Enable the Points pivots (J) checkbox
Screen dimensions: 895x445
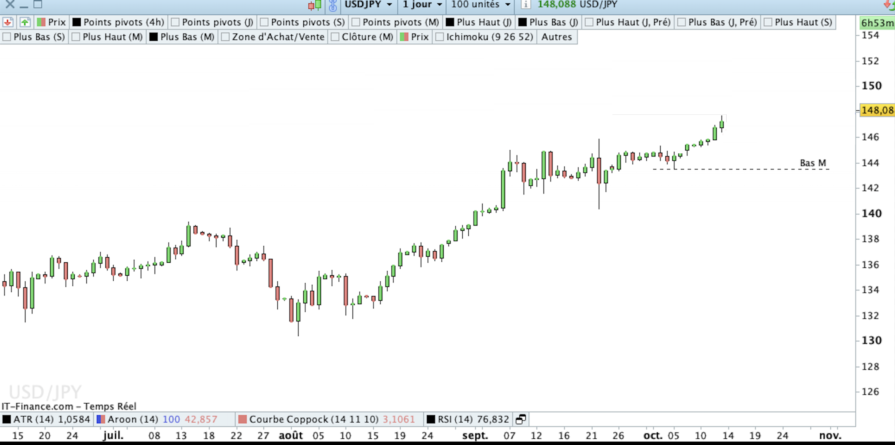click(176, 22)
